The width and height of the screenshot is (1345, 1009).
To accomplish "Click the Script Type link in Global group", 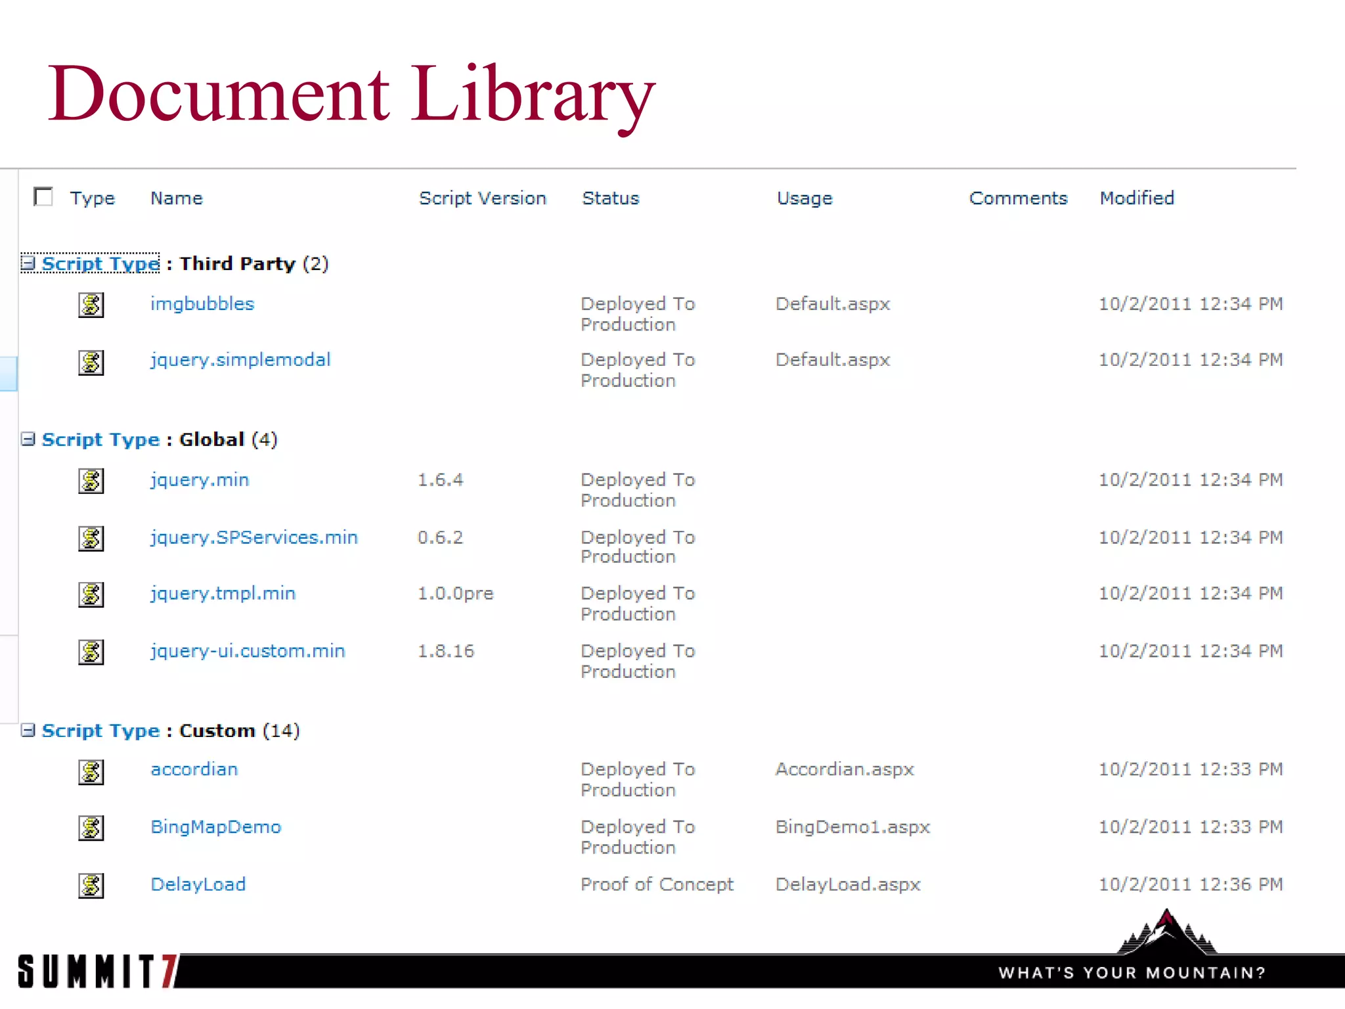I will point(100,439).
